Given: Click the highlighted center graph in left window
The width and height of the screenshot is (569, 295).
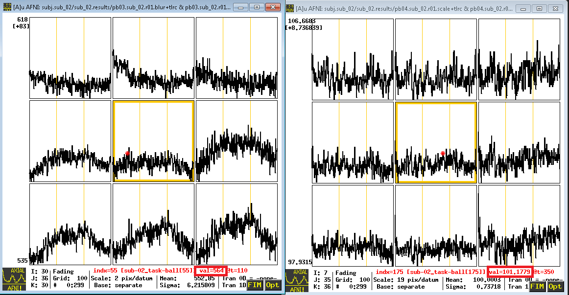Looking at the screenshot, I should tap(153, 141).
